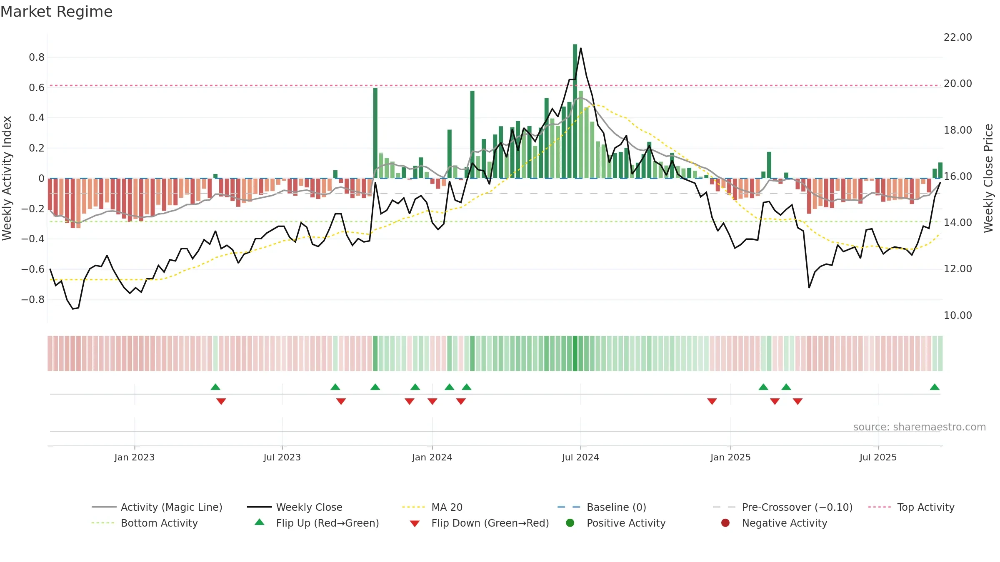
Task: Click the 16.00 price axis tick
Action: pyautogui.click(x=958, y=177)
